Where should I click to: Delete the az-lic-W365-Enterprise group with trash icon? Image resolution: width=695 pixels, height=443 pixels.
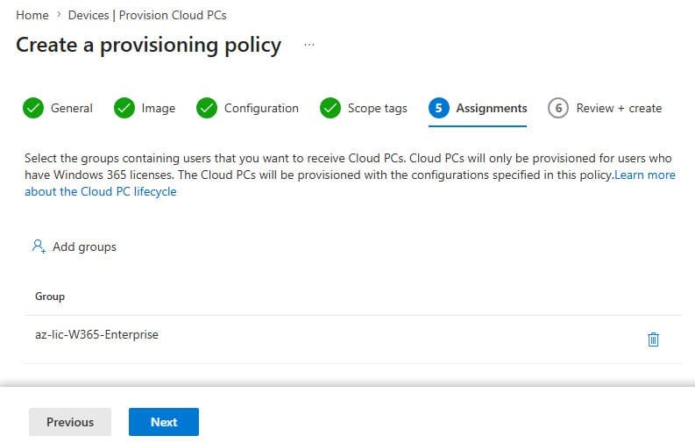coord(653,339)
